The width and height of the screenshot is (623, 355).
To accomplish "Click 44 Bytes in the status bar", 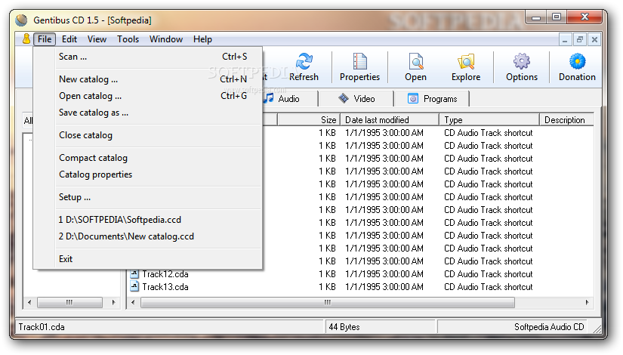I will click(x=344, y=327).
